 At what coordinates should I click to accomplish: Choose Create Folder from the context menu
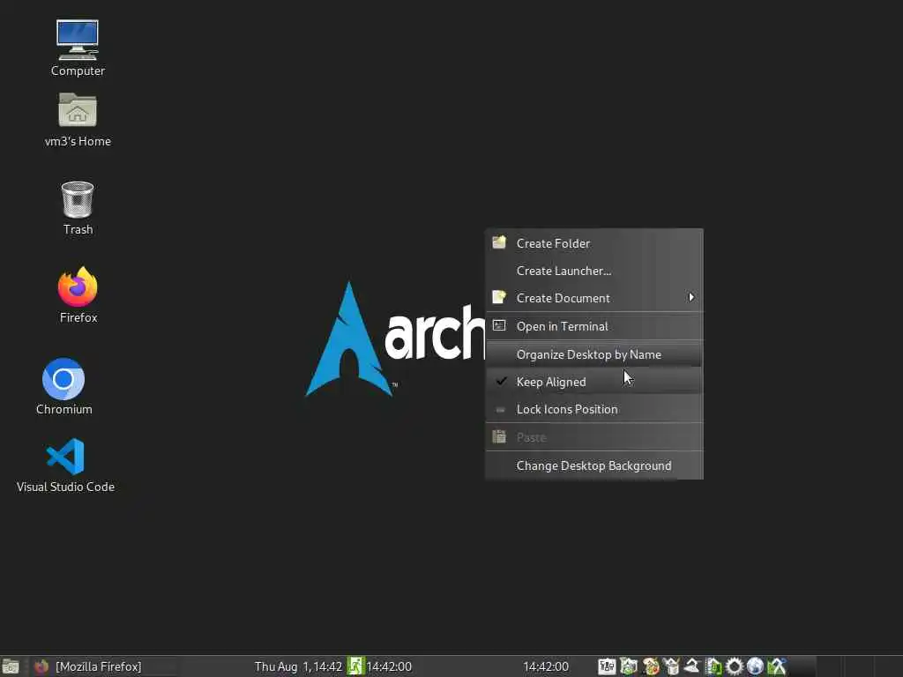pyautogui.click(x=594, y=243)
